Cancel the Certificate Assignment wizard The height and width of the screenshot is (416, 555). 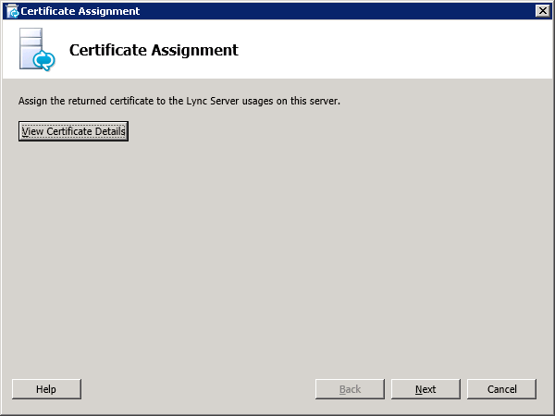point(501,389)
